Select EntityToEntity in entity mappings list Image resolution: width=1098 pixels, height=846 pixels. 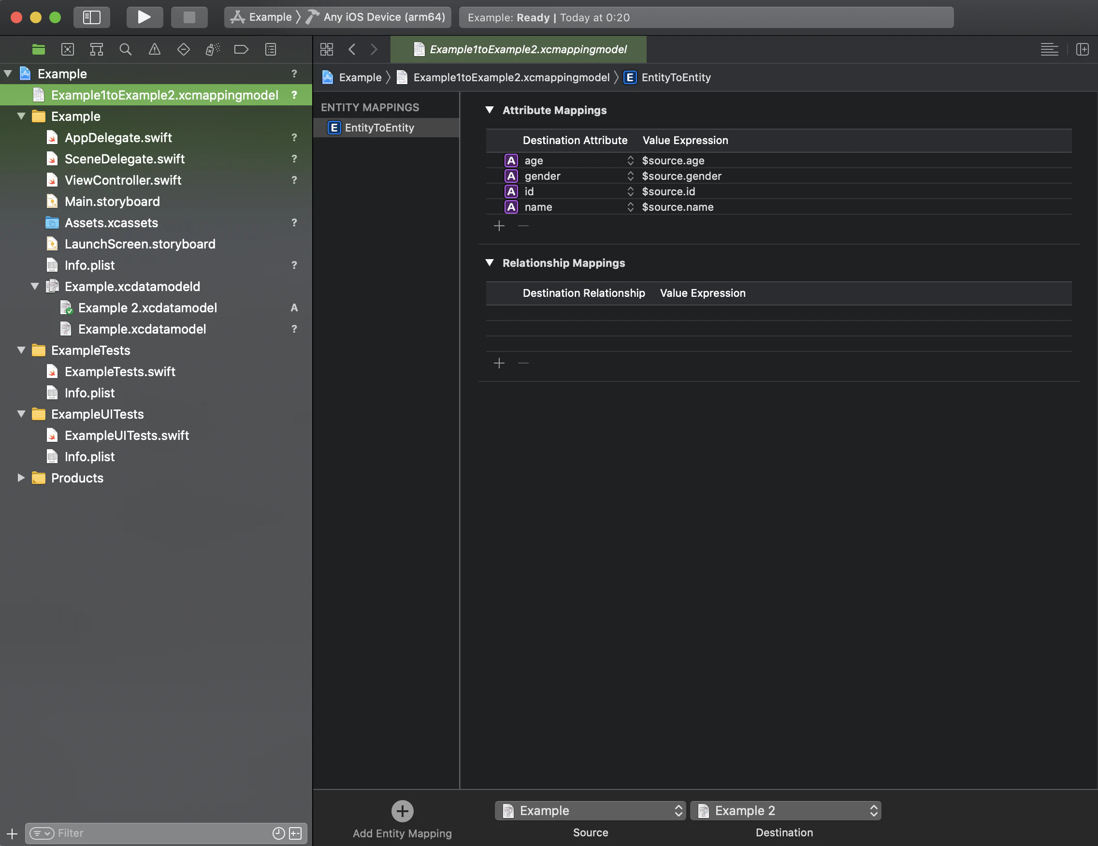tap(386, 128)
